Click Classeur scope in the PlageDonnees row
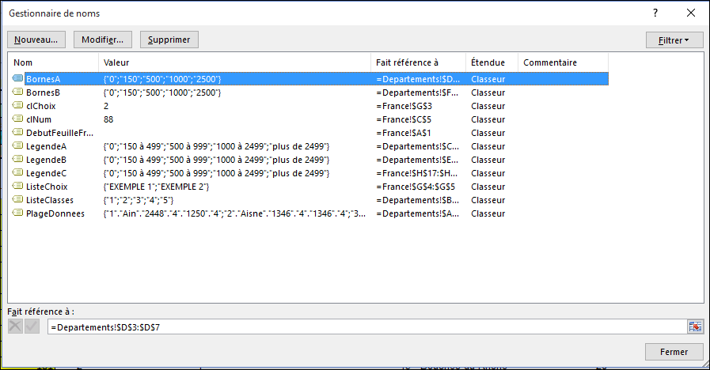 pyautogui.click(x=488, y=213)
